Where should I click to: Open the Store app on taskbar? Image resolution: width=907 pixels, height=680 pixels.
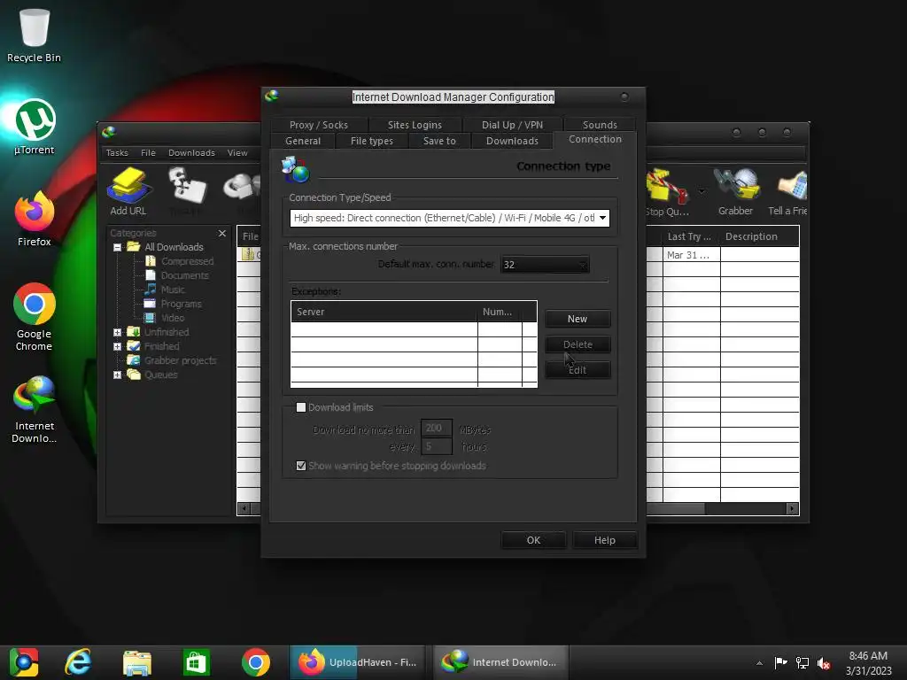pos(196,662)
